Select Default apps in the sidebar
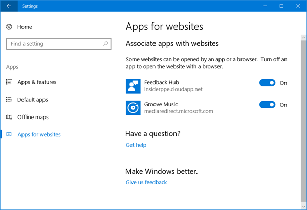This screenshot has height=210, width=307. (x=33, y=100)
